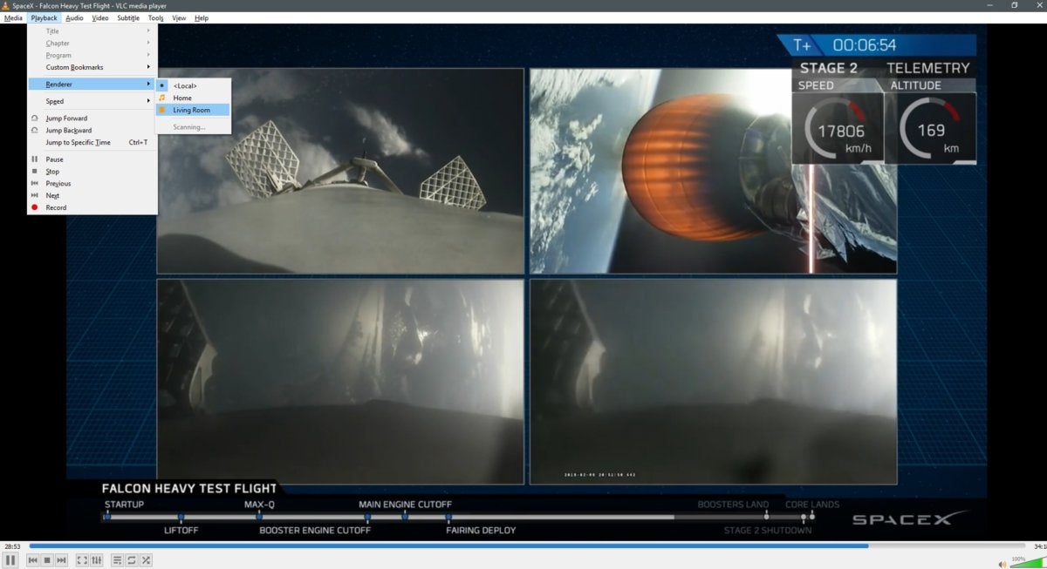Toggle random shuffle playback

tap(146, 560)
